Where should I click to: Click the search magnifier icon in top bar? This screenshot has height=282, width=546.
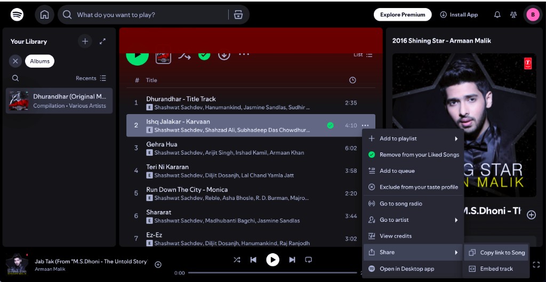point(67,14)
